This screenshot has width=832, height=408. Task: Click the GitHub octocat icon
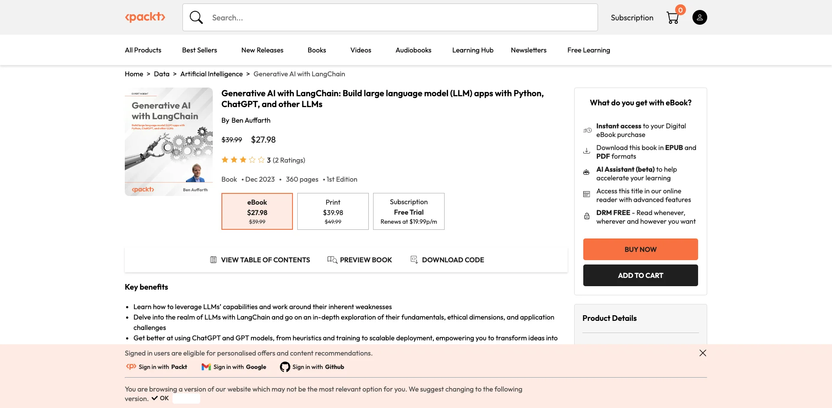[x=285, y=367]
